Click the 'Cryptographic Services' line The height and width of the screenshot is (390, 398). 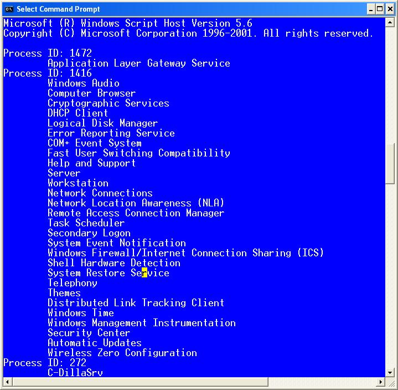tap(108, 103)
